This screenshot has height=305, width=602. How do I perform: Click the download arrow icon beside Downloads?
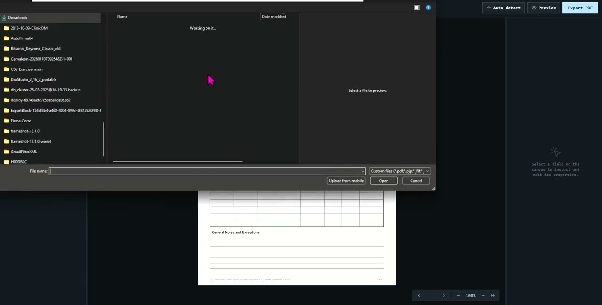[x=4, y=18]
